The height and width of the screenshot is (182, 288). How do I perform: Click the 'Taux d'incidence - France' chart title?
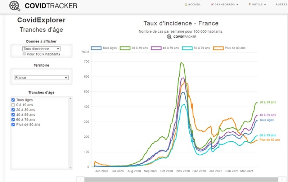click(x=181, y=23)
